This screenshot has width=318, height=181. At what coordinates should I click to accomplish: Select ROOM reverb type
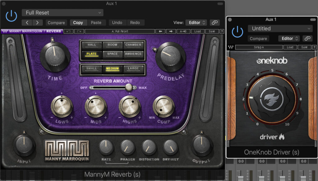pyautogui.click(x=112, y=45)
